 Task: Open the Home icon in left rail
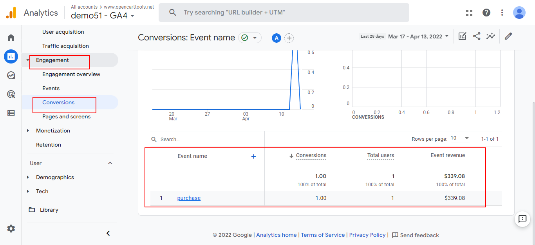pos(11,38)
